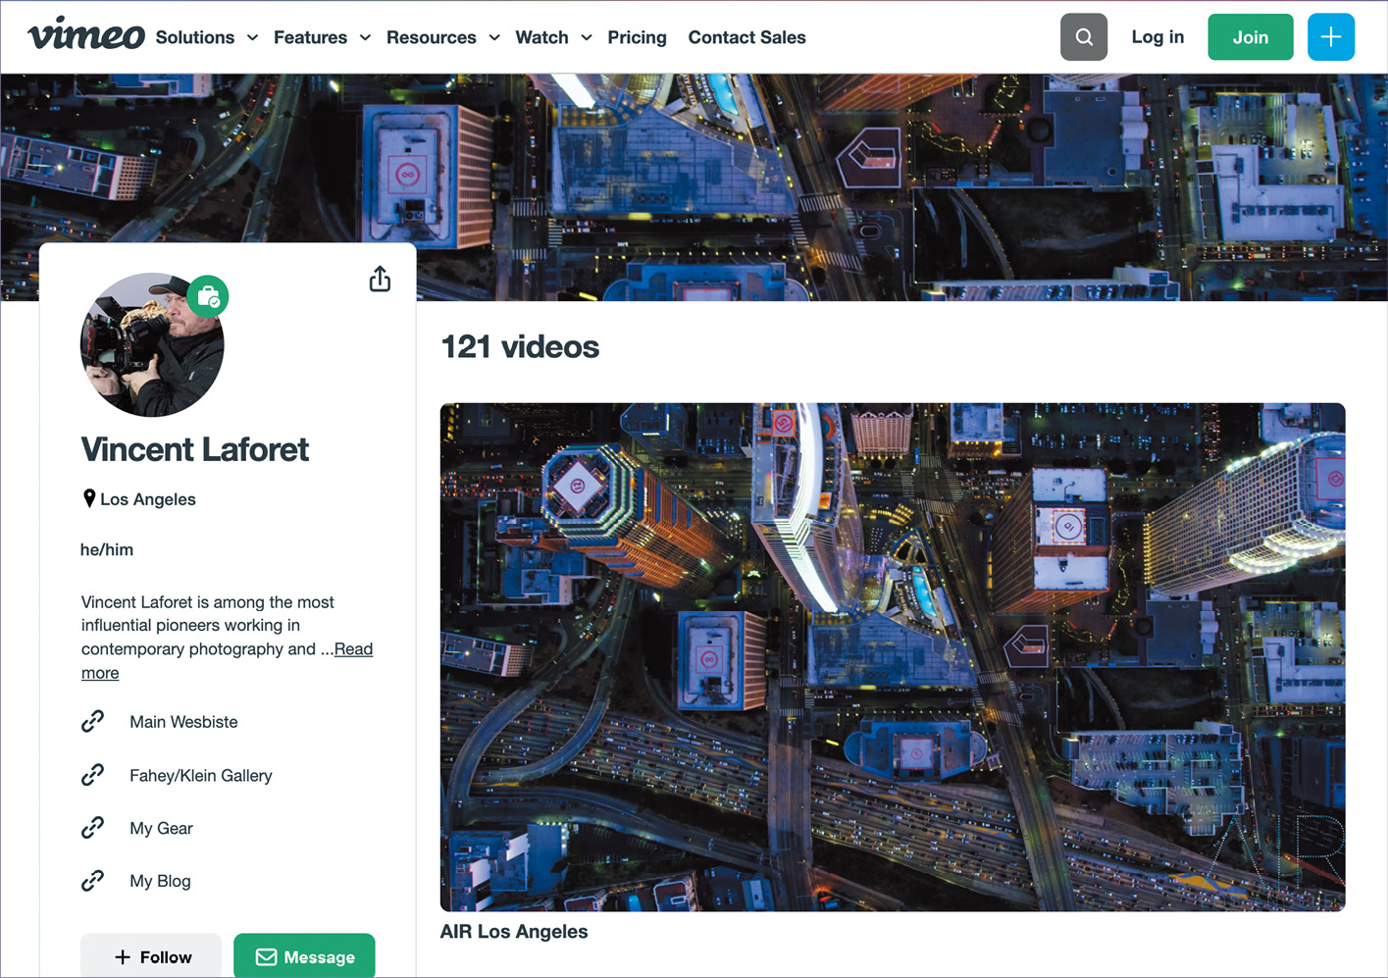This screenshot has width=1388, height=978.
Task: Open the Resources dropdown menu
Action: pyautogui.click(x=441, y=37)
